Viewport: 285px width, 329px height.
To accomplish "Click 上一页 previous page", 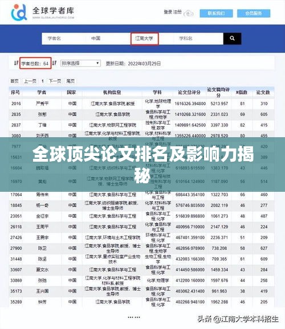I will point(30,81).
